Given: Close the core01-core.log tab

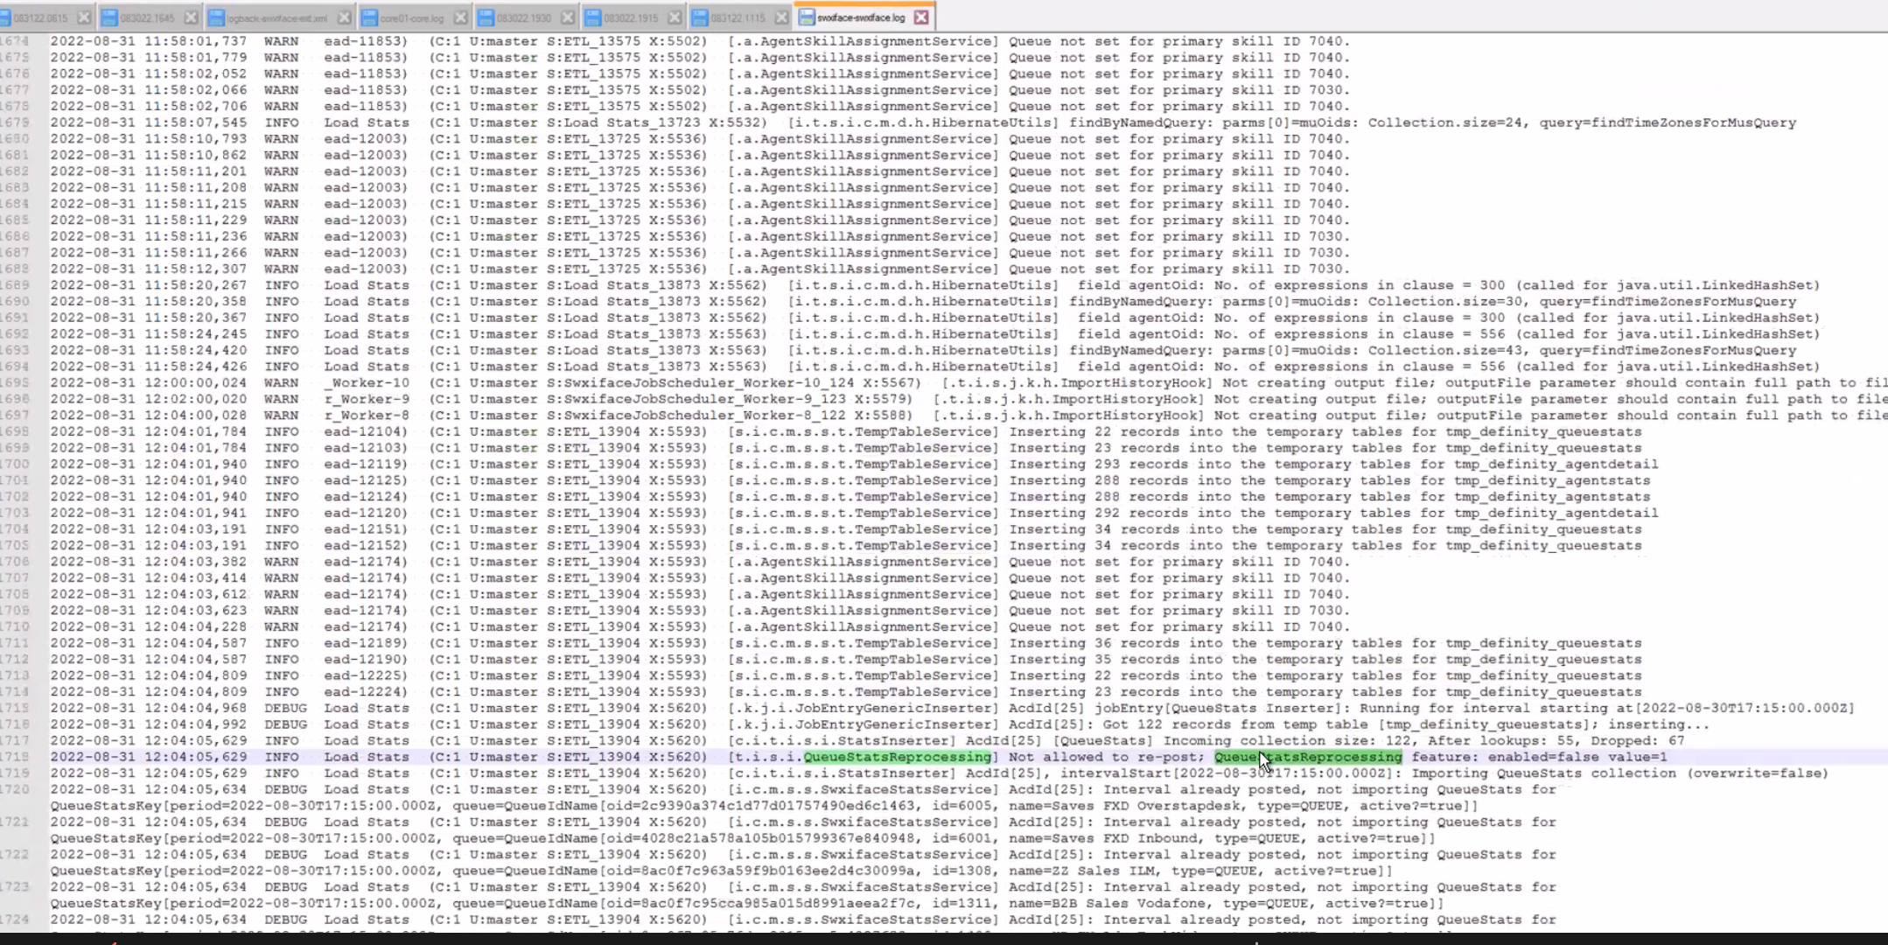Looking at the screenshot, I should pos(461,17).
